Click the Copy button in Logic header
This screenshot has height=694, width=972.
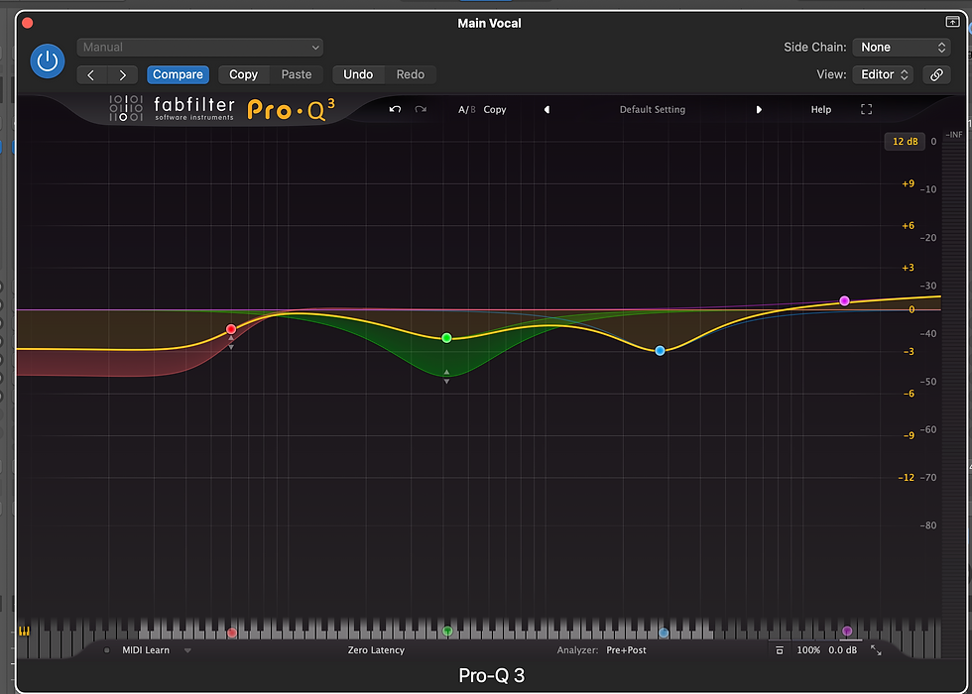pyautogui.click(x=244, y=74)
